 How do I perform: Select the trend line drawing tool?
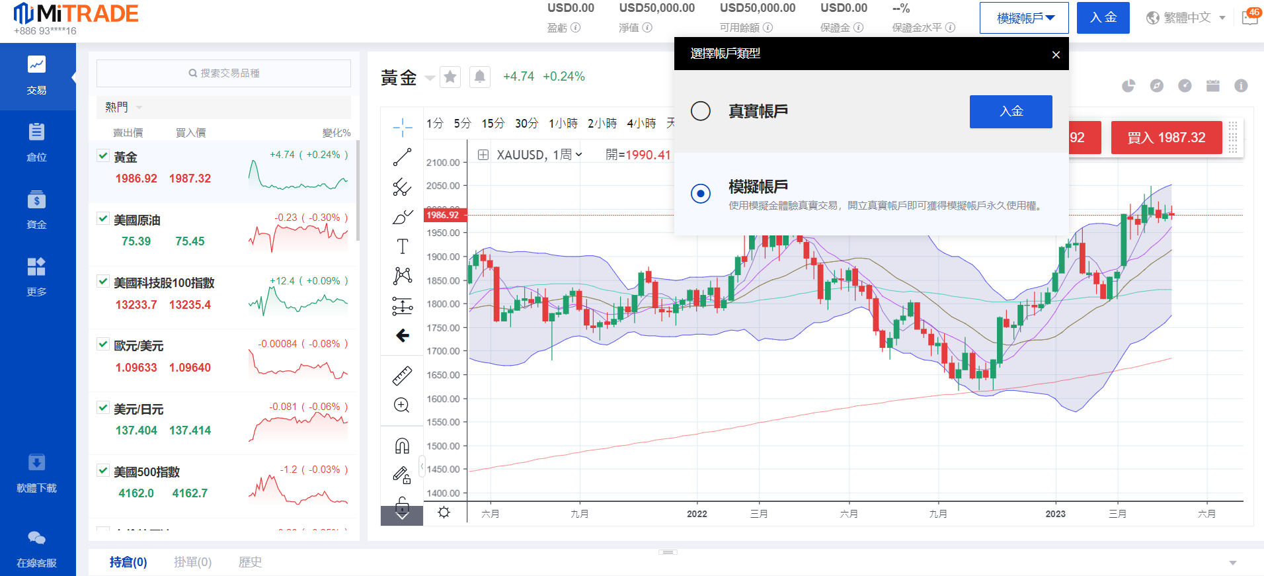point(402,157)
